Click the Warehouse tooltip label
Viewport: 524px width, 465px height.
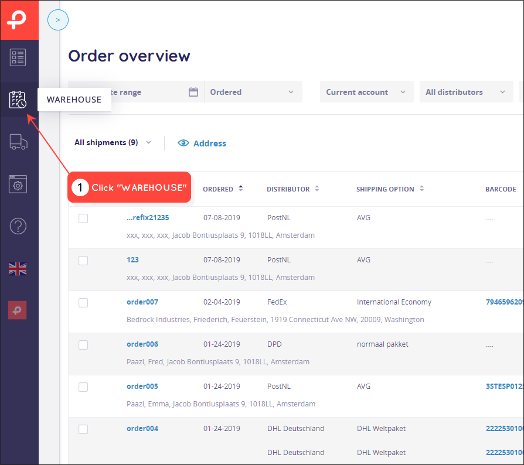tap(74, 100)
